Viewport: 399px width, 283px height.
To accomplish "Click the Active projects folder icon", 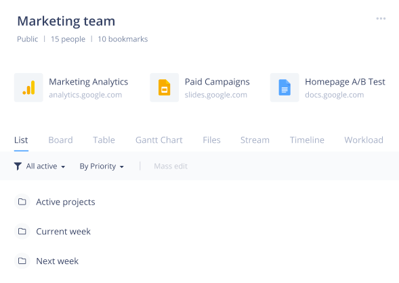I will click(x=22, y=202).
